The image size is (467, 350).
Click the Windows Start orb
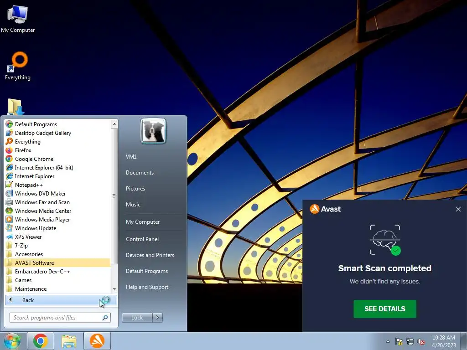[x=12, y=341]
